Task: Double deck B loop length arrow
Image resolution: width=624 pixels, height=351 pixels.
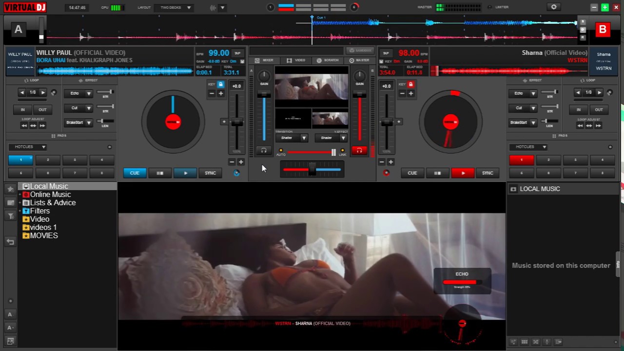Action: pyautogui.click(x=599, y=92)
